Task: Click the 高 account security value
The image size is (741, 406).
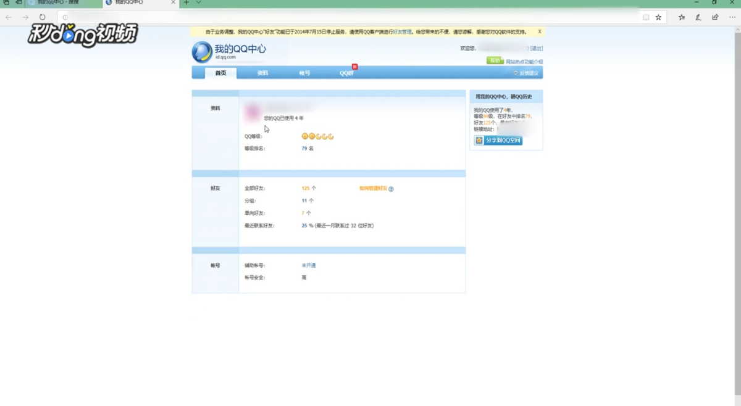Action: 304,278
